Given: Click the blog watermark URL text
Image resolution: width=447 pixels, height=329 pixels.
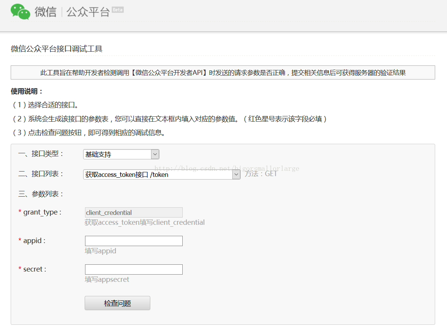Looking at the screenshot, I should (227, 168).
